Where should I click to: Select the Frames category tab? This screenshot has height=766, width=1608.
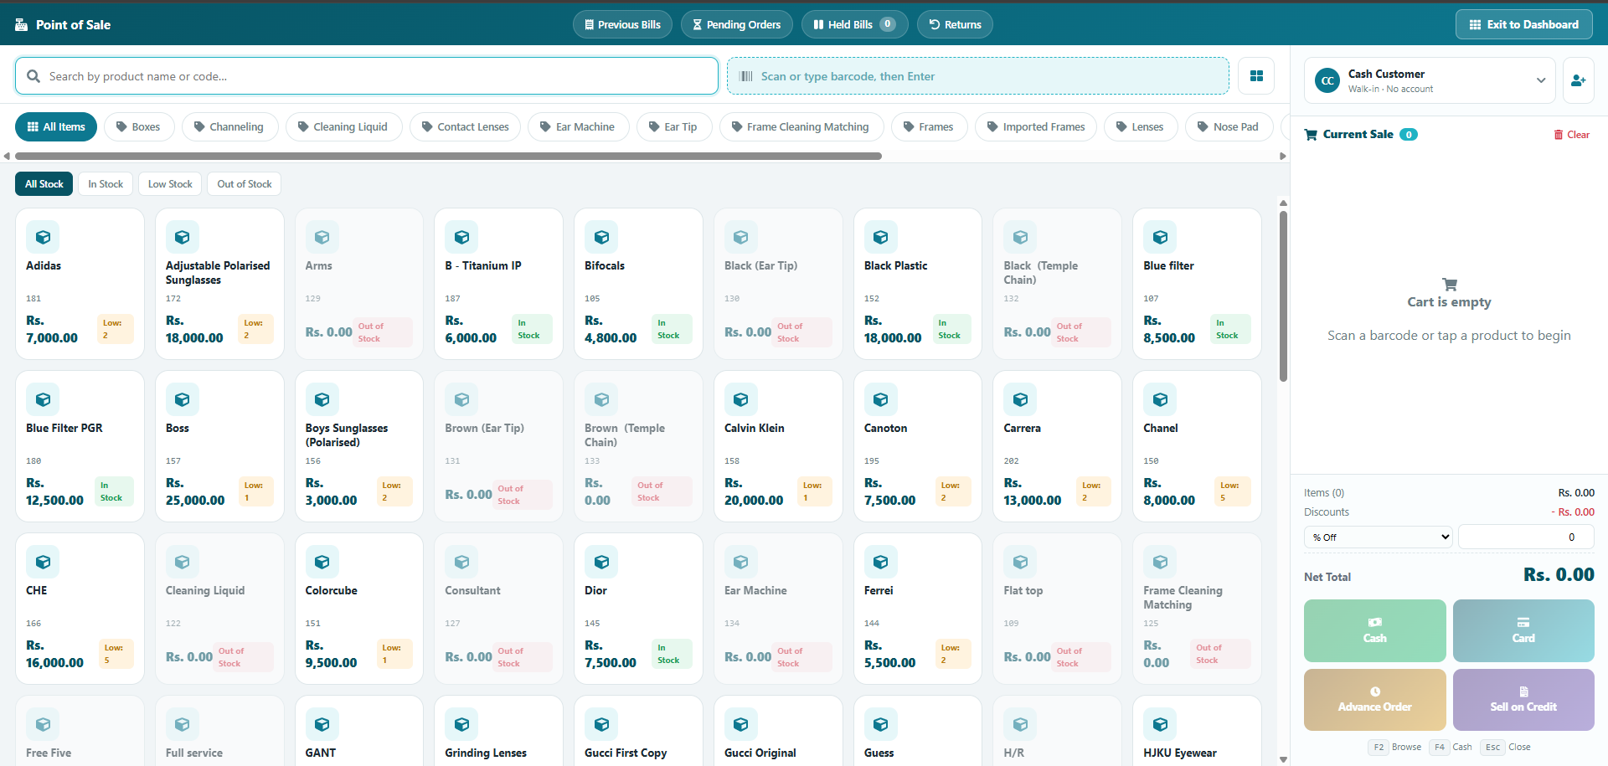click(x=929, y=127)
